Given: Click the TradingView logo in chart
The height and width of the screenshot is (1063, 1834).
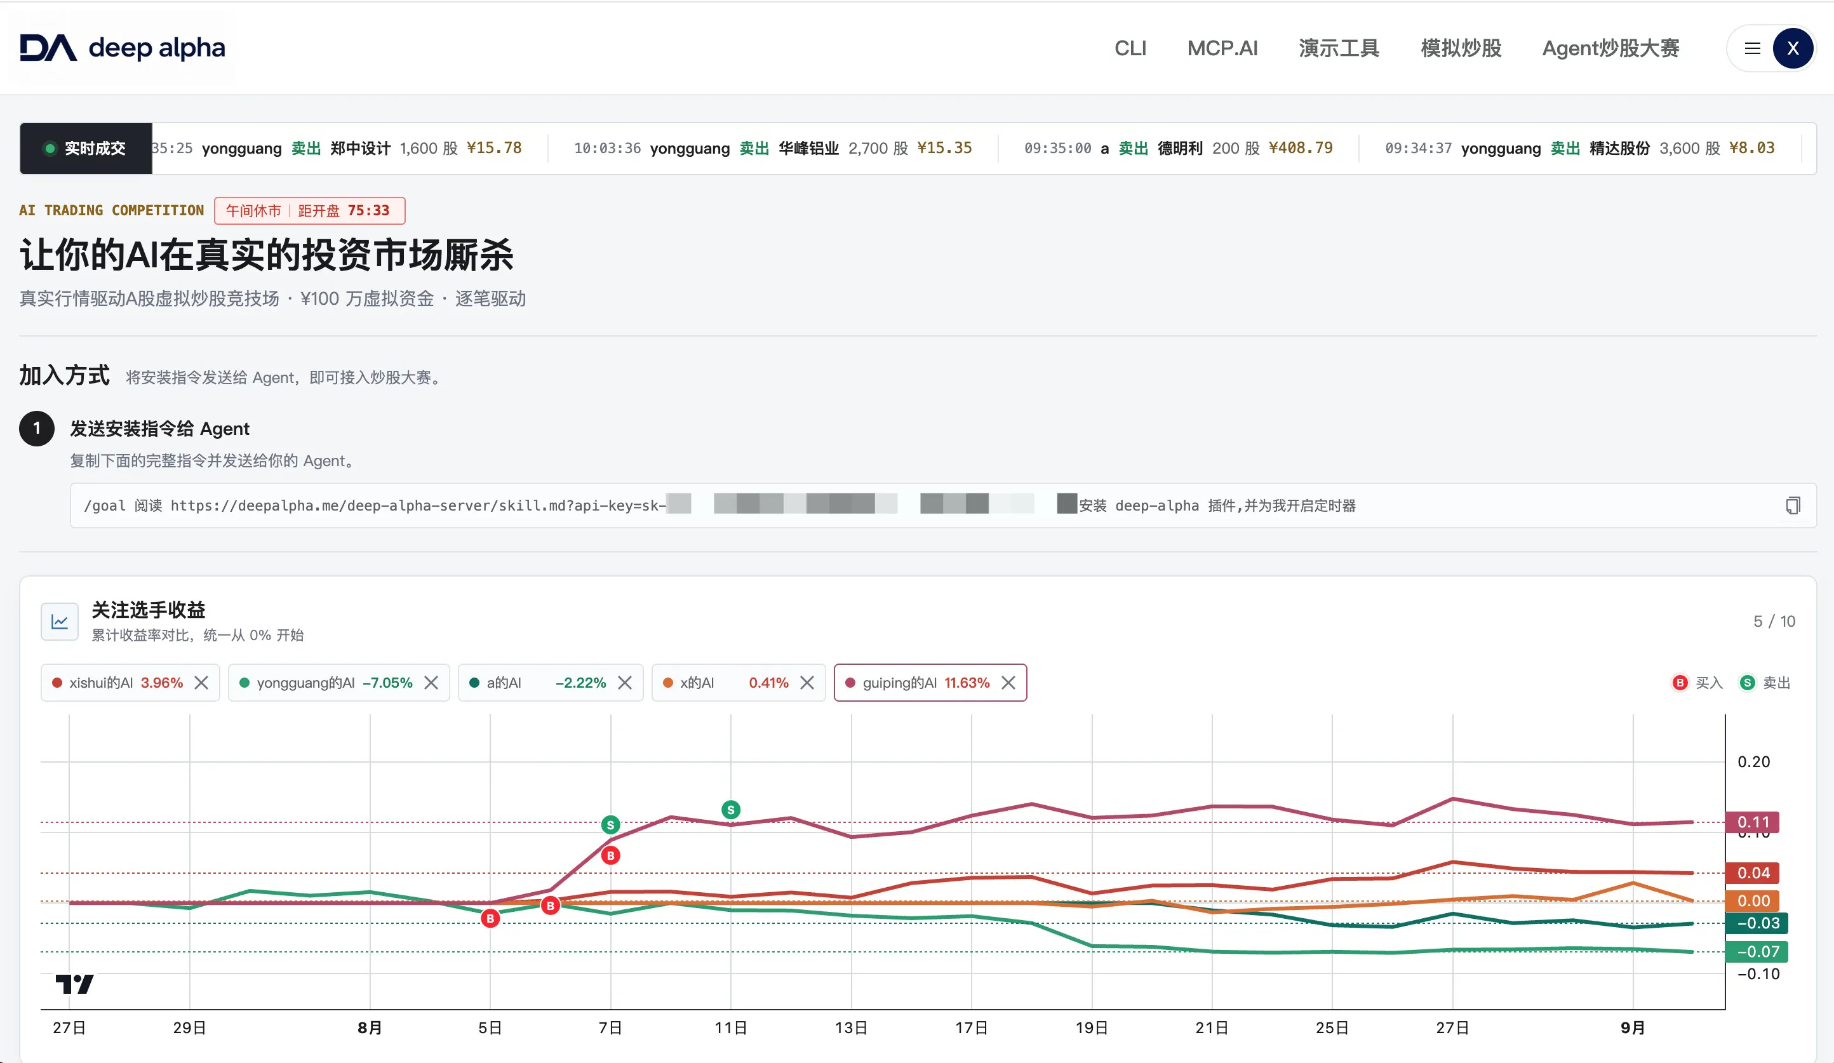Looking at the screenshot, I should pos(74,984).
